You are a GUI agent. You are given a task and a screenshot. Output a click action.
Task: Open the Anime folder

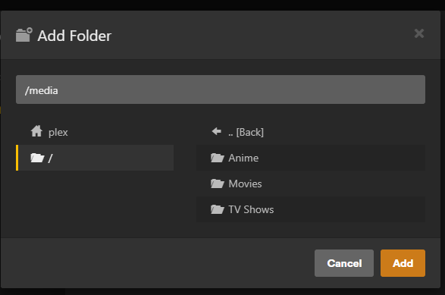click(x=311, y=158)
